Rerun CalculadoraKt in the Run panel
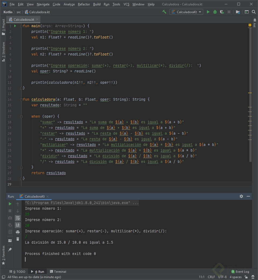Viewport: 258px width, 280px height. pyautogui.click(x=10, y=204)
